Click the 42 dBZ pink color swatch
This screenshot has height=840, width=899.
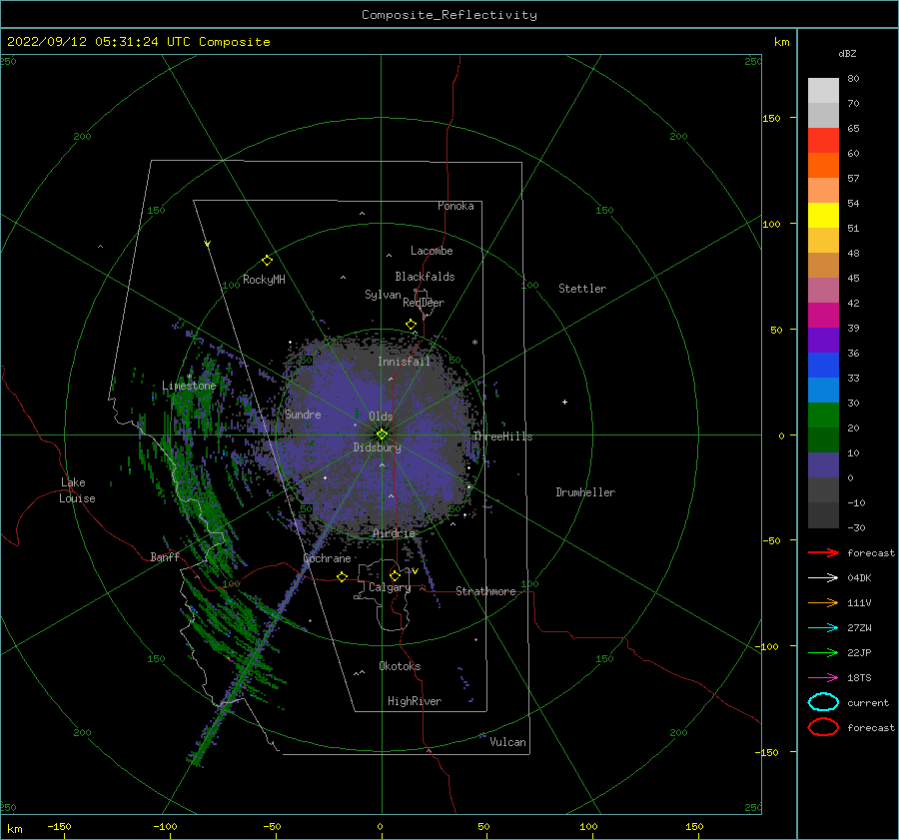coord(823,290)
